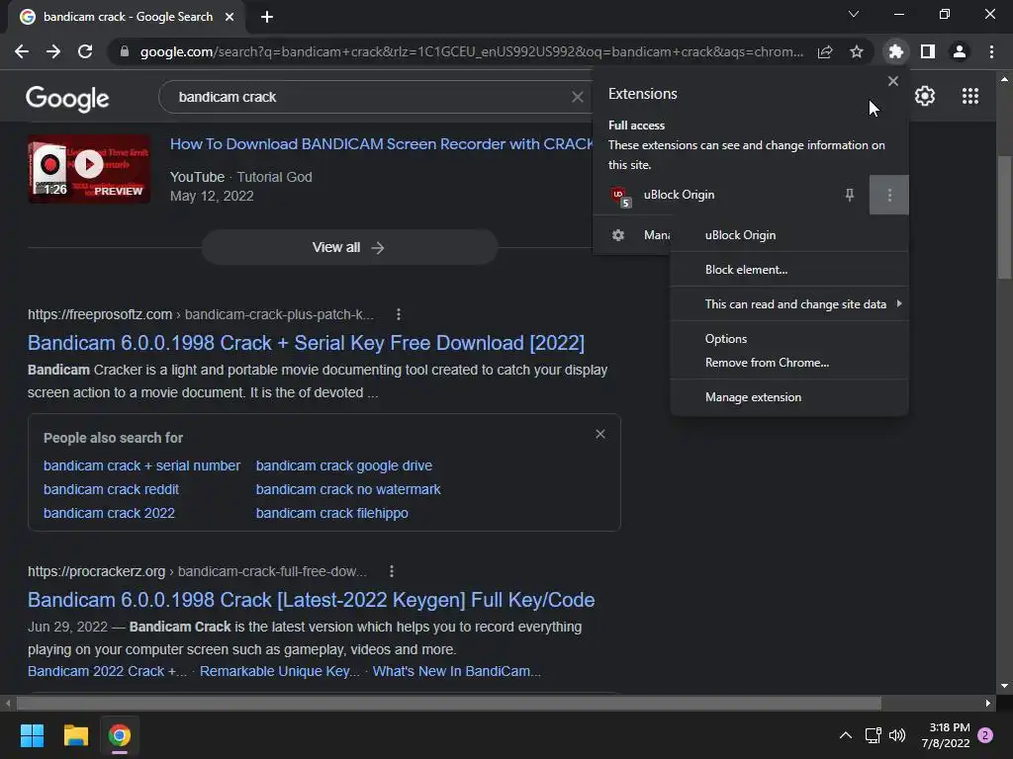
Task: Search bandicam crack google drive
Action: 343,465
